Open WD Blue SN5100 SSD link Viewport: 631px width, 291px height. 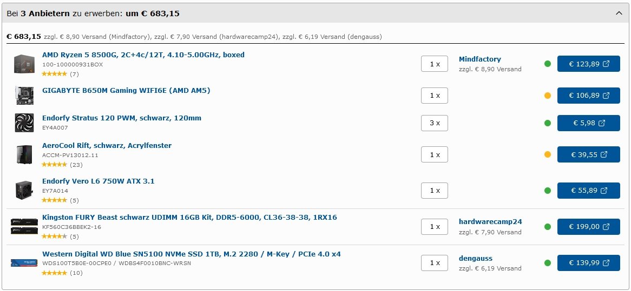pos(192,254)
